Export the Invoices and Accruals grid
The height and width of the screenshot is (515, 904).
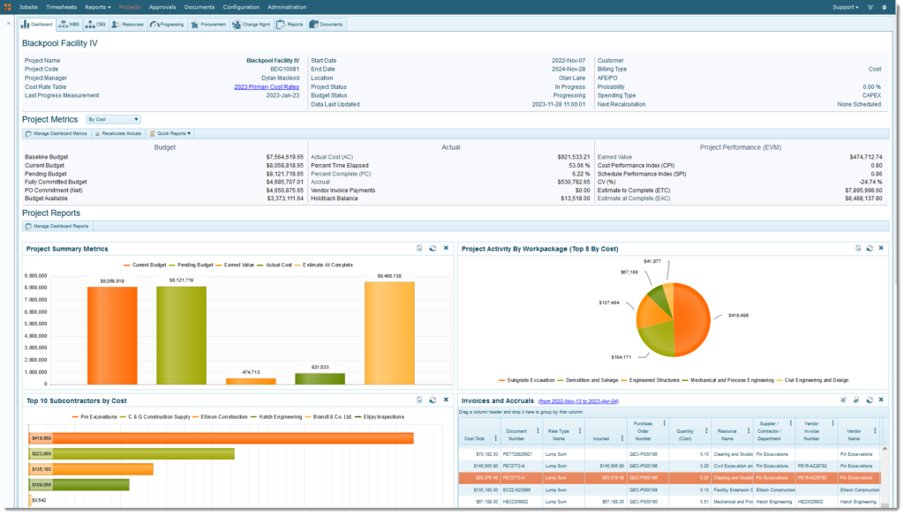(856, 399)
